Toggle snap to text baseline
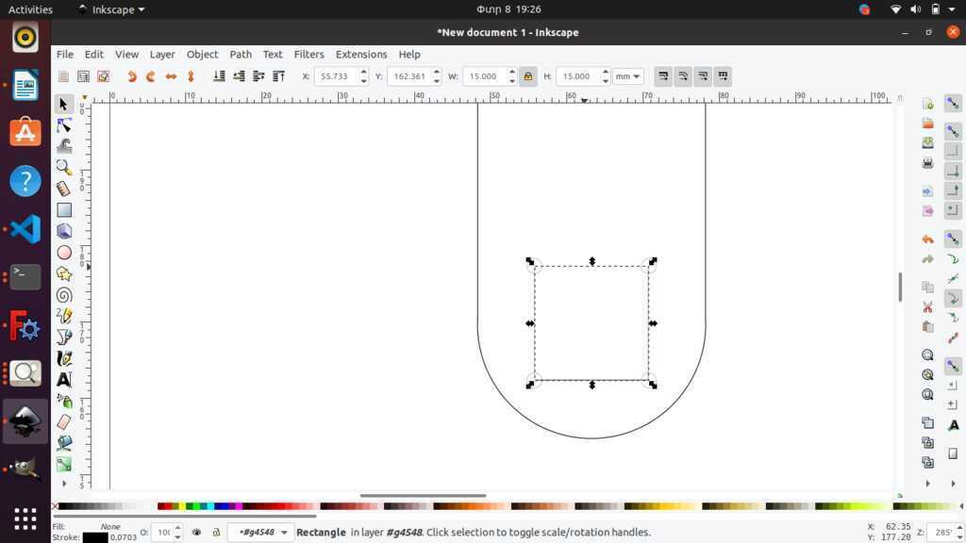This screenshot has width=966, height=543. pyautogui.click(x=953, y=425)
